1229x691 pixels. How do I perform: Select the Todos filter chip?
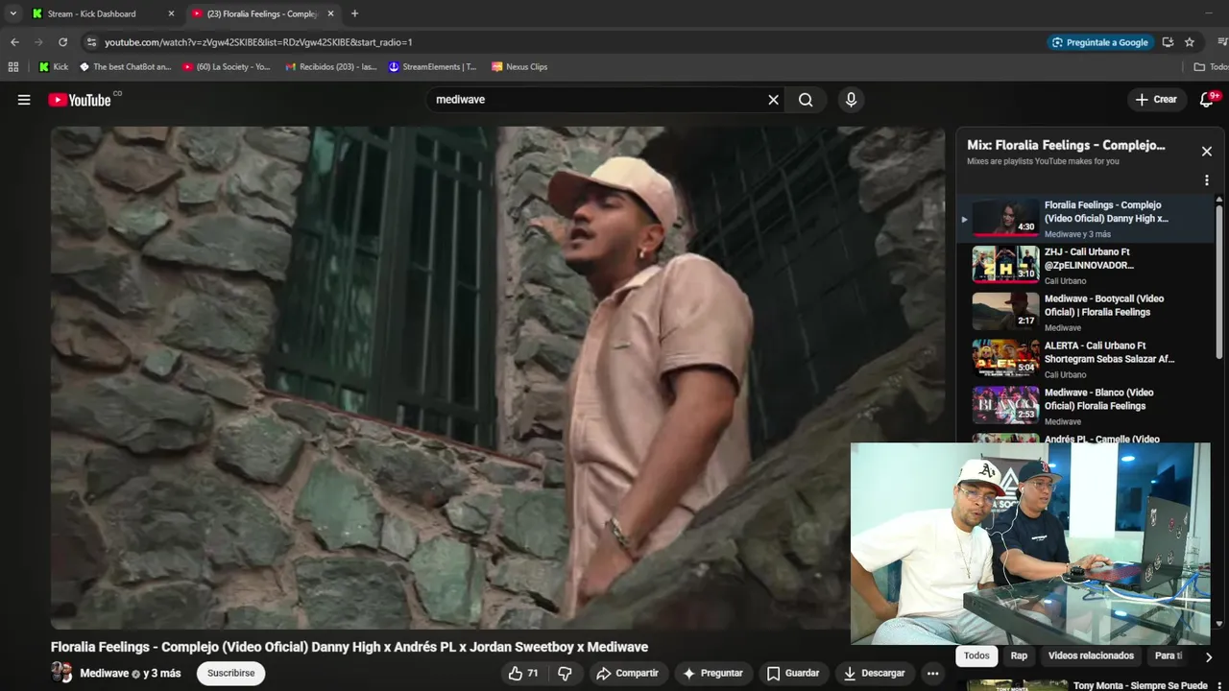[x=976, y=656]
